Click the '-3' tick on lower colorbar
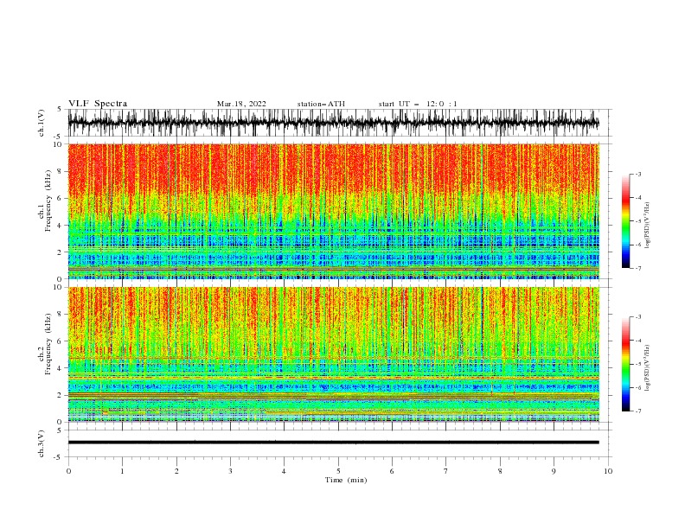685x529 pixels. (x=637, y=317)
